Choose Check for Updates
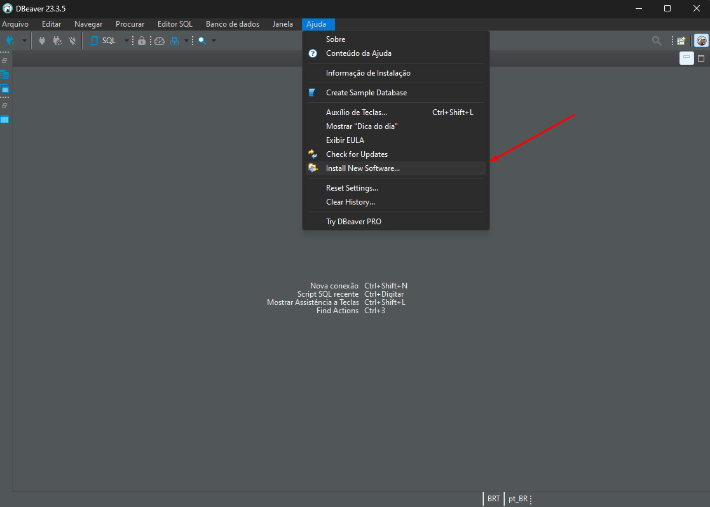This screenshot has width=710, height=507. click(x=357, y=154)
